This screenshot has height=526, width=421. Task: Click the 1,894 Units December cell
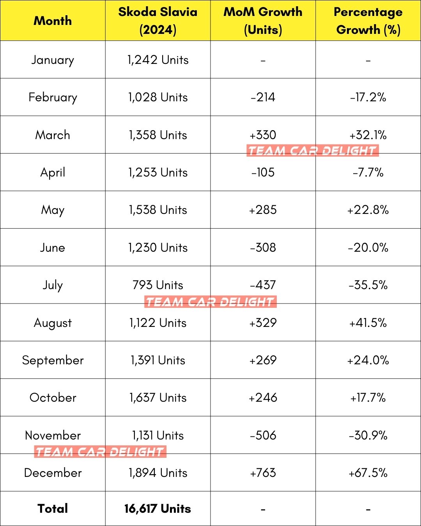coord(158,473)
